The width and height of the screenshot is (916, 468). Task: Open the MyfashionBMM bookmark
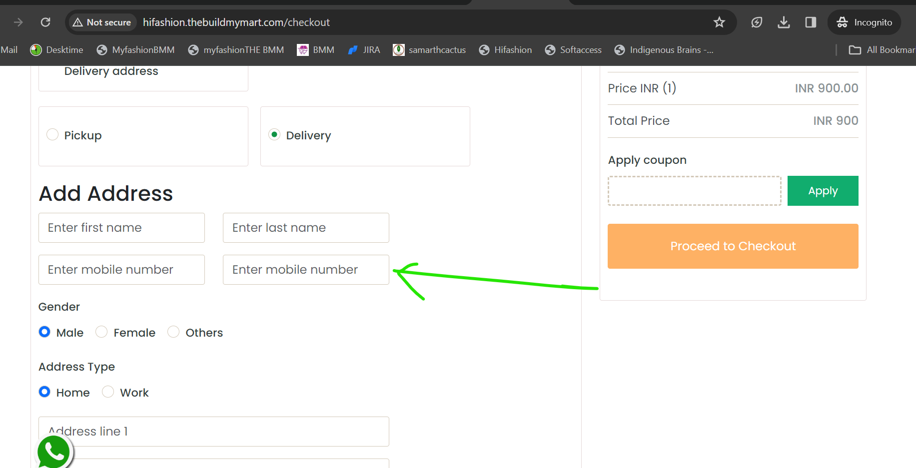[135, 50]
